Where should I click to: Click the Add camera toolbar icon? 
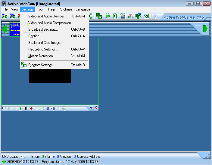(x=4, y=16)
